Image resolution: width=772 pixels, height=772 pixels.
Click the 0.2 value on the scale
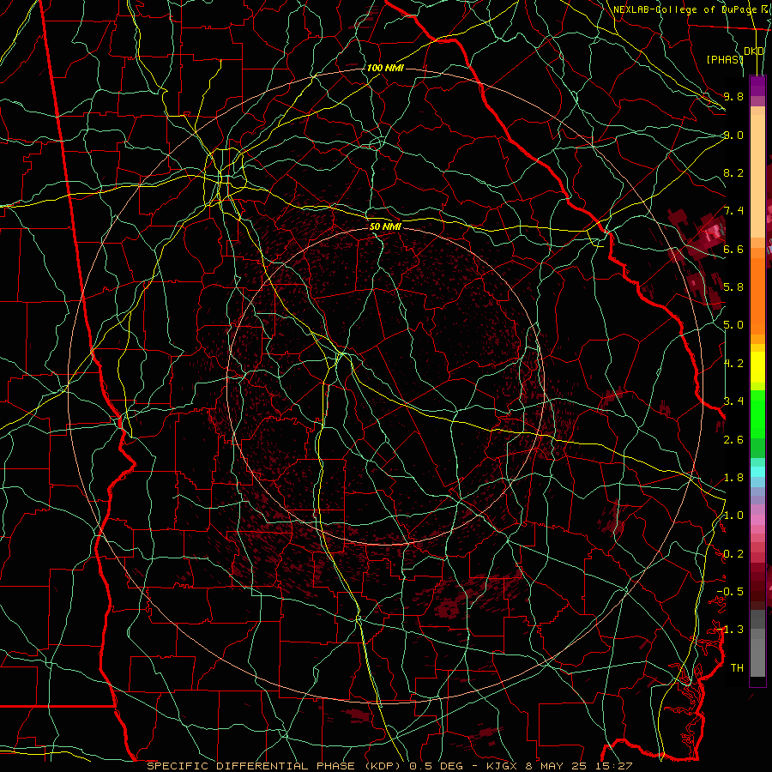click(733, 554)
